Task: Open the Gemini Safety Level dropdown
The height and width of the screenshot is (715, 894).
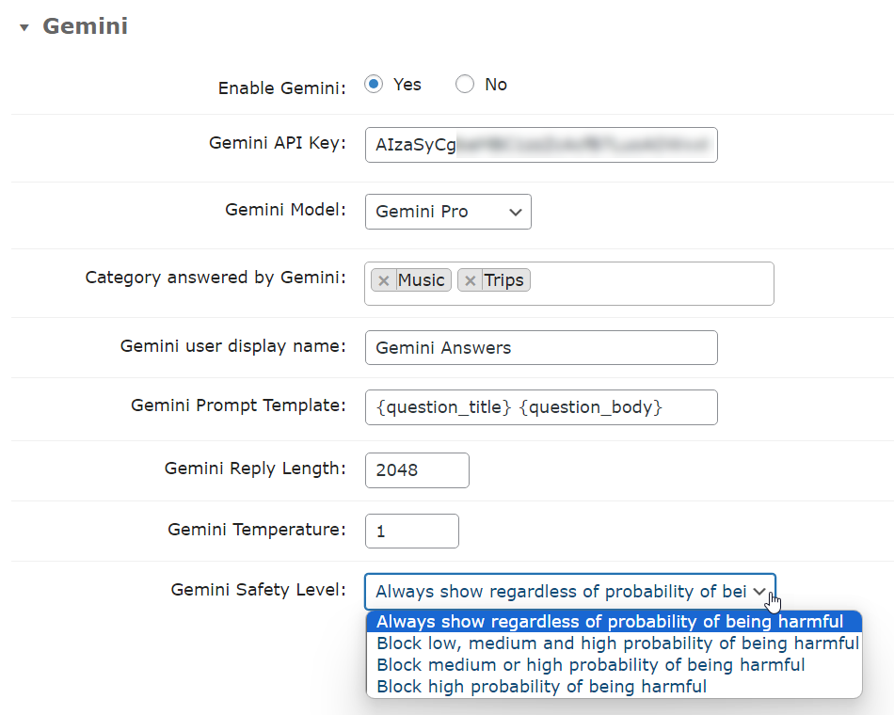Action: pos(570,592)
